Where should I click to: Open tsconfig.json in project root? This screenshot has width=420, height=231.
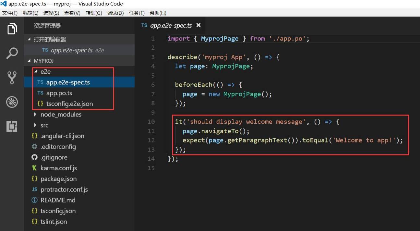coord(79,211)
